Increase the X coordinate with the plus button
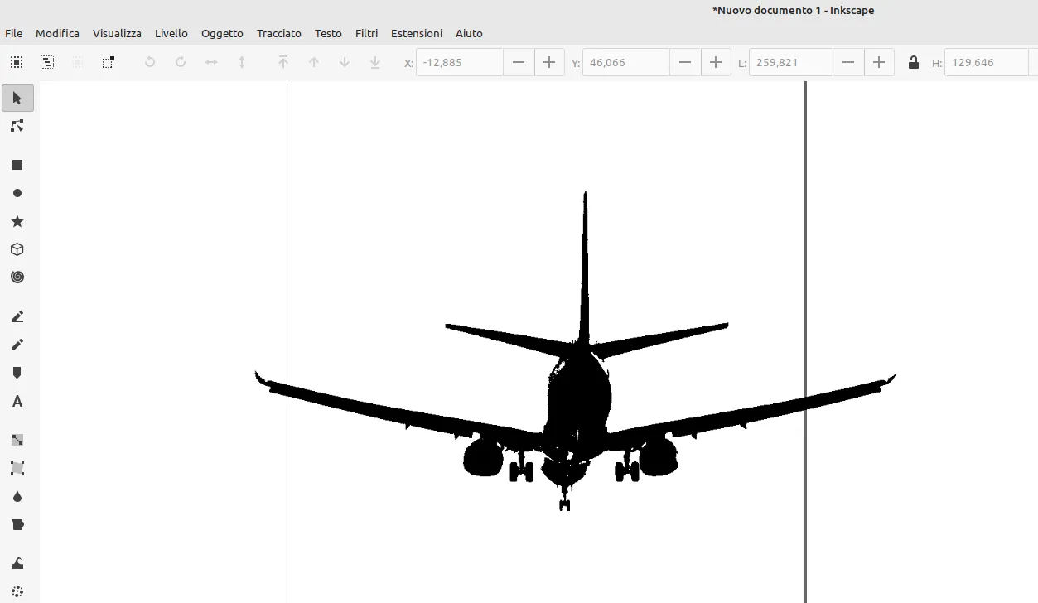This screenshot has height=603, width=1038. [549, 61]
